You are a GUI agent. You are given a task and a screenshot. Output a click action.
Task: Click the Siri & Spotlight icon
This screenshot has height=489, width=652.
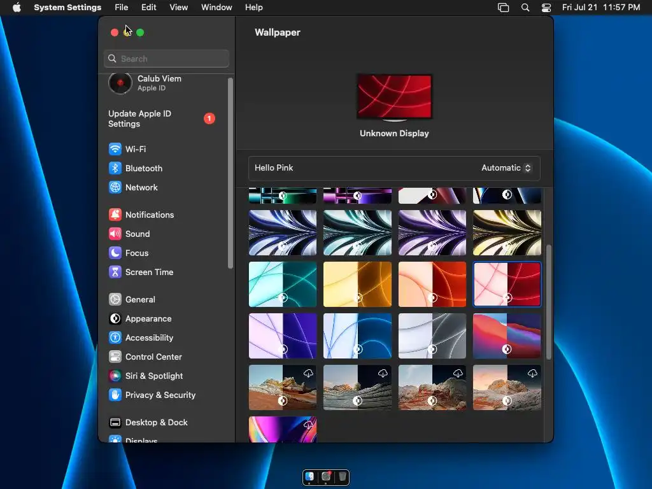click(115, 376)
